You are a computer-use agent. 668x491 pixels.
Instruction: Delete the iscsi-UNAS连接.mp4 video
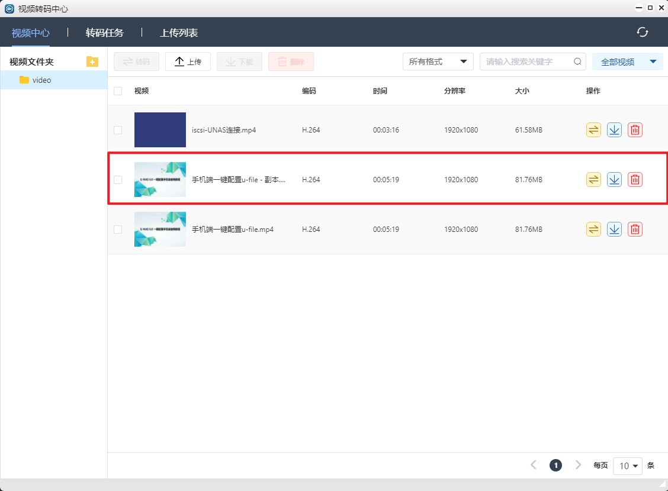635,130
